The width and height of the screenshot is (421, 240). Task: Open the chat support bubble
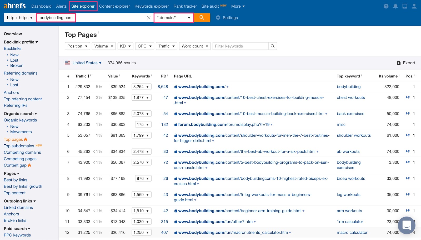pyautogui.click(x=407, y=225)
